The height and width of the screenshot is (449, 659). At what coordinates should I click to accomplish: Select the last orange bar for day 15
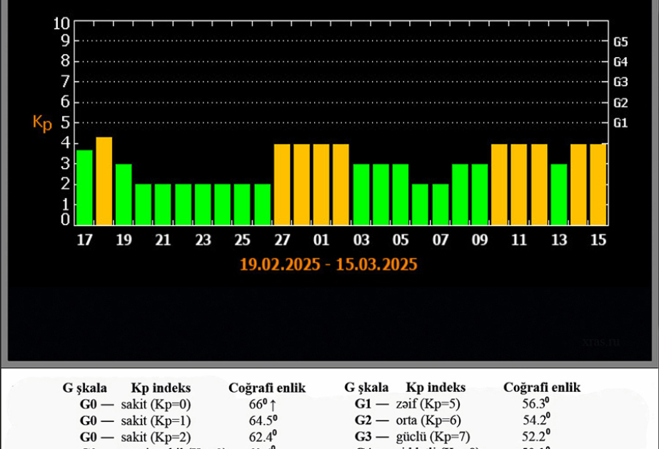tap(598, 185)
